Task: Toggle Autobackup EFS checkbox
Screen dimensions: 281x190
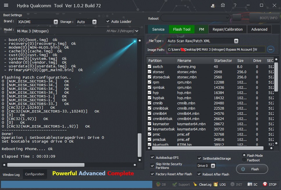Action: coord(152,157)
